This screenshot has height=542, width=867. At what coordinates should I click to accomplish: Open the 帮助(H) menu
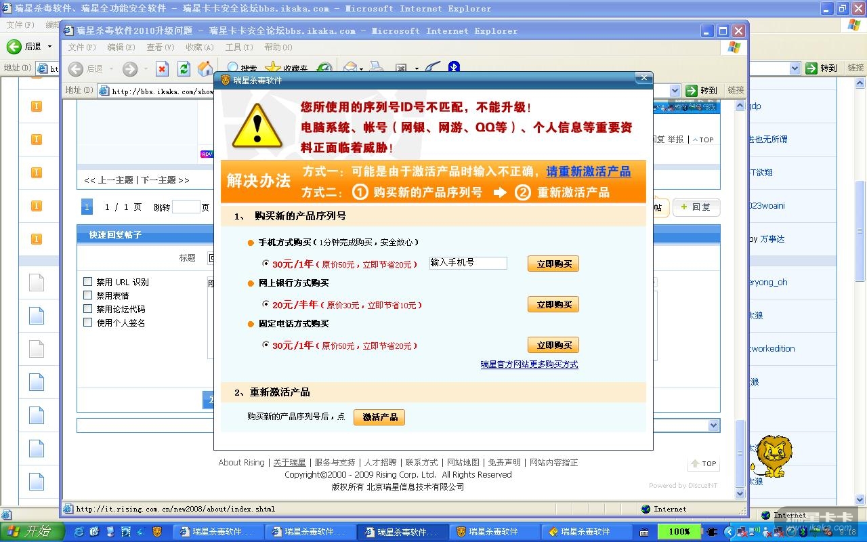[278, 47]
